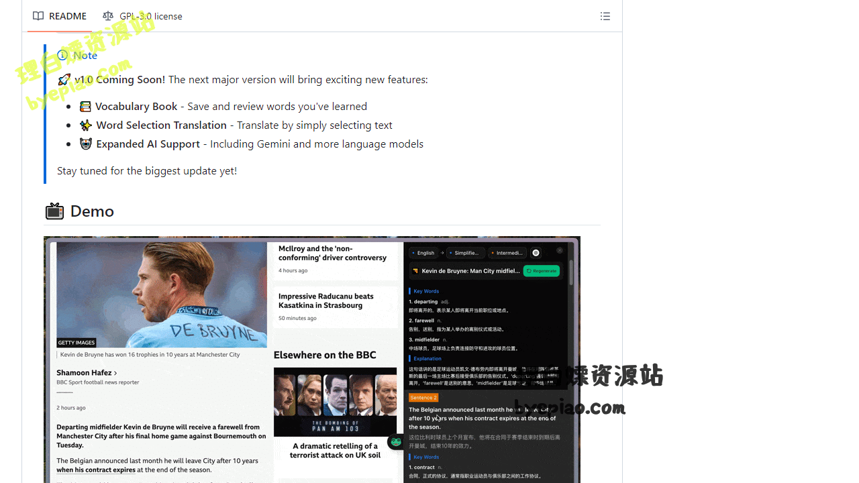
Task: Click the sparkles emoji beside Word Selection Translation
Action: 86,125
